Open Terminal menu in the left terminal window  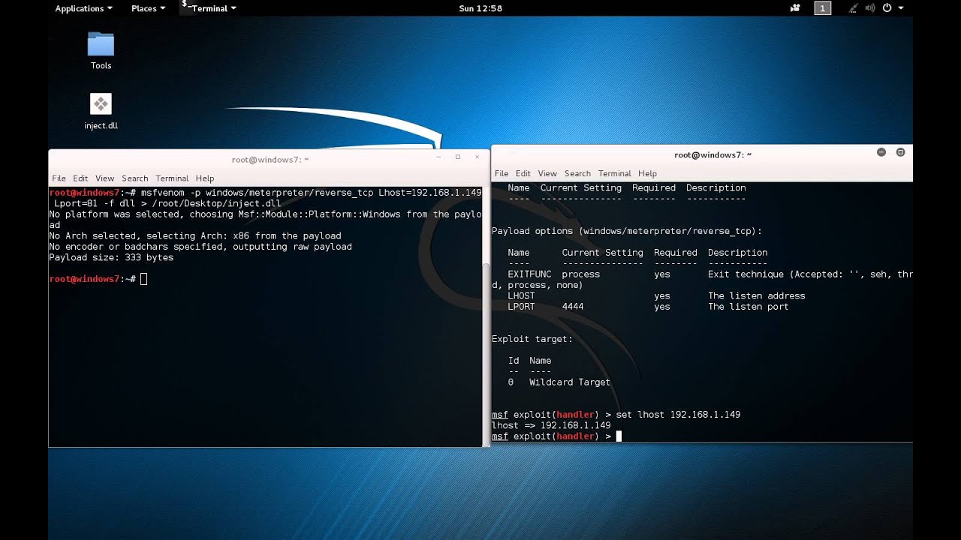[172, 178]
